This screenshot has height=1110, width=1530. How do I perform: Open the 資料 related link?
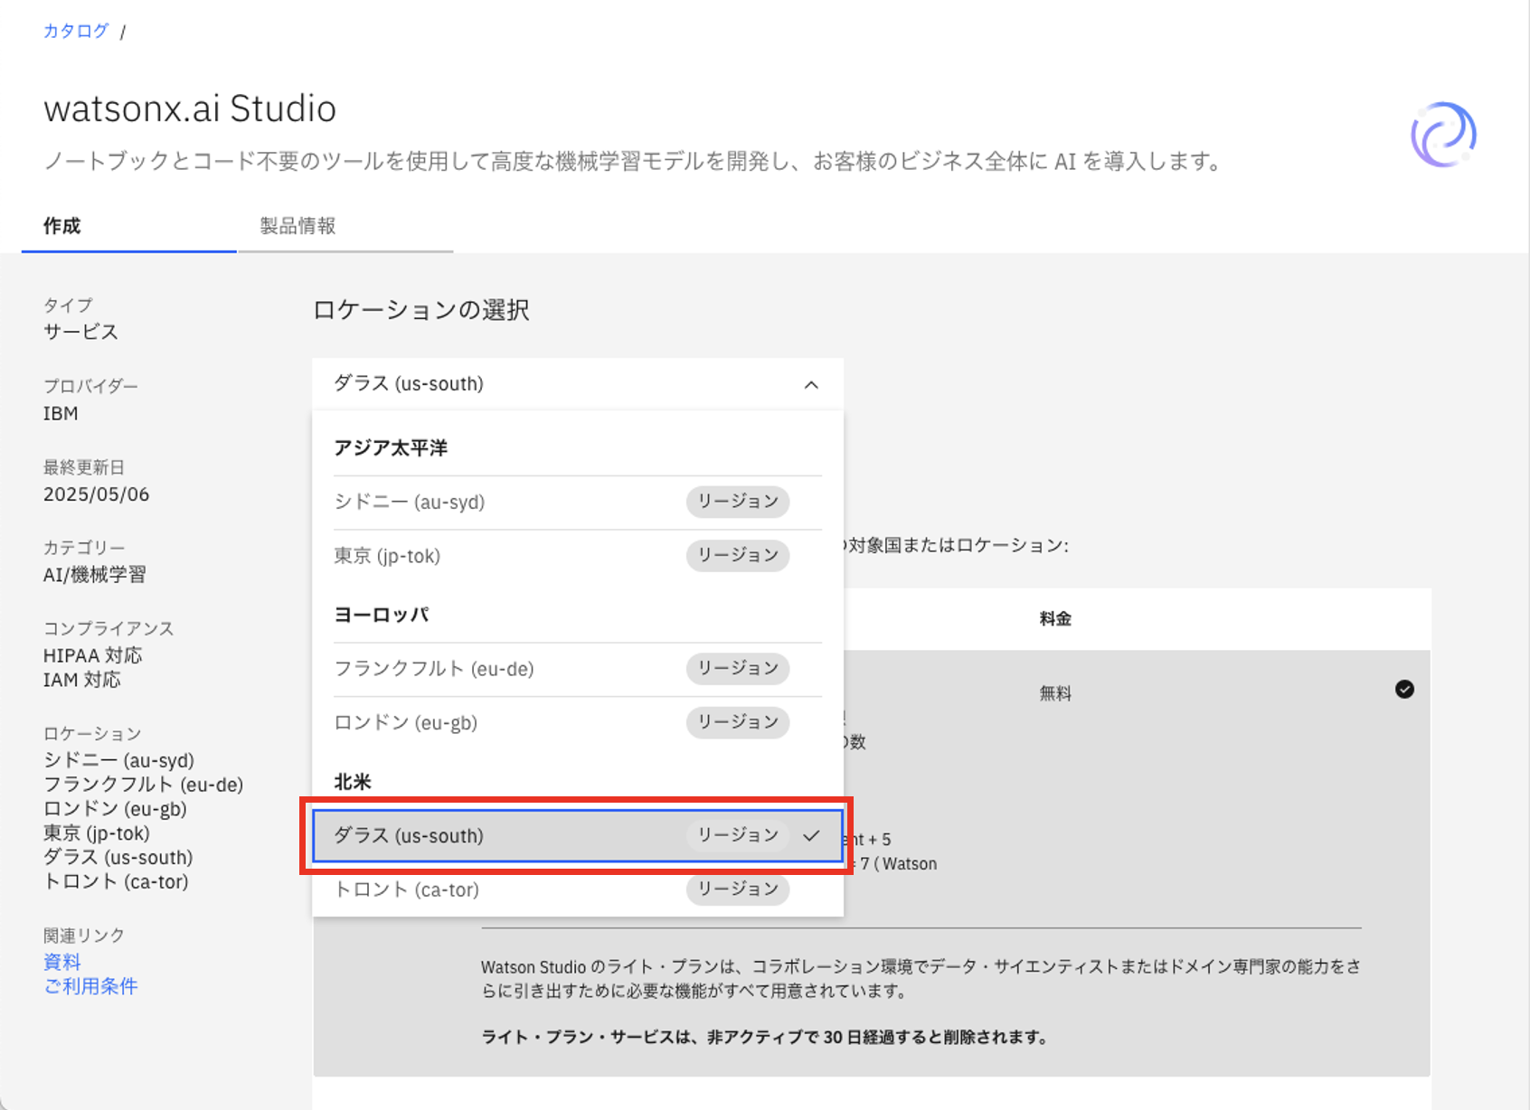(x=62, y=962)
